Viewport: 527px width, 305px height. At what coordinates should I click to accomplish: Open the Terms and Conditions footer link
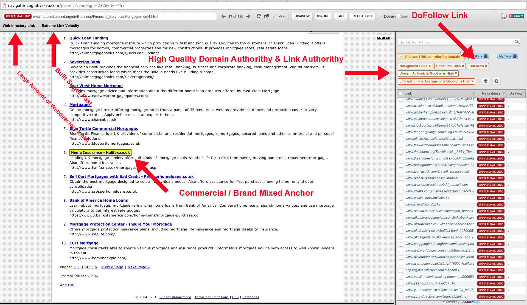point(211,297)
